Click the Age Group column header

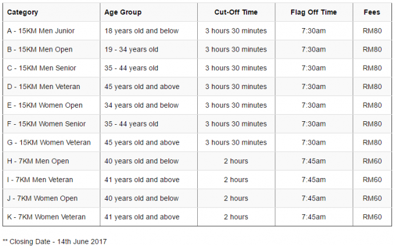coord(123,12)
